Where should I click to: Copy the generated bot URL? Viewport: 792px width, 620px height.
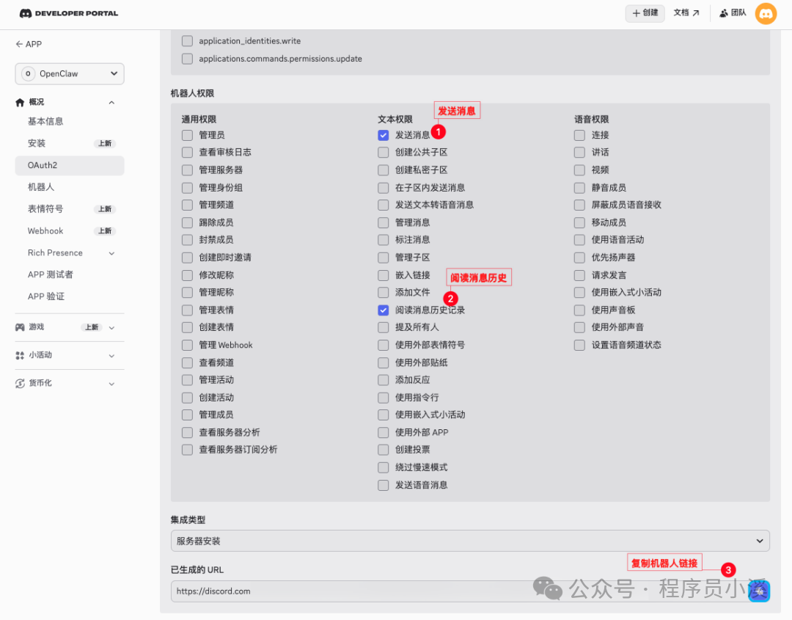point(759,591)
